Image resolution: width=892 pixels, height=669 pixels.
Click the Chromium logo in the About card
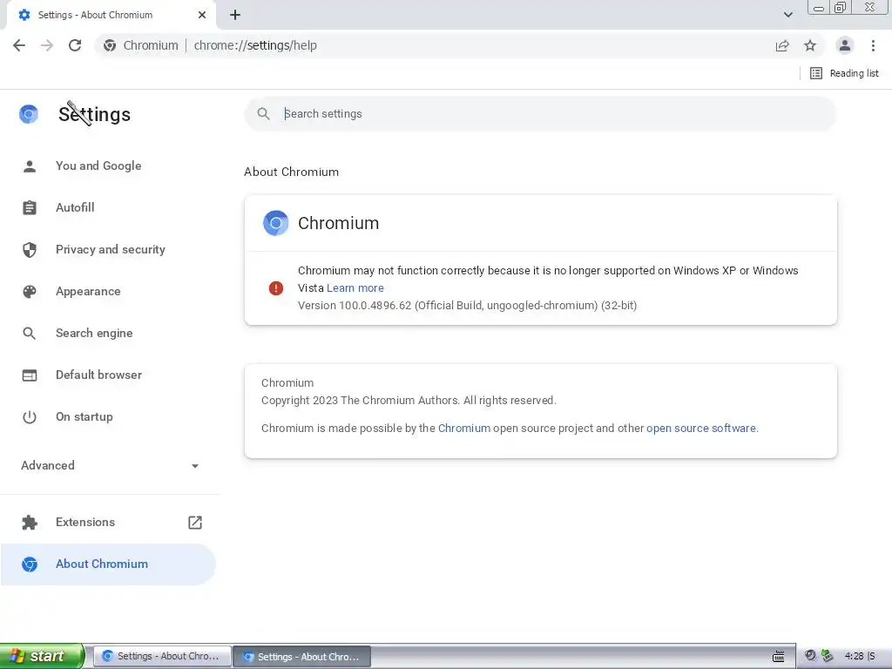click(276, 223)
